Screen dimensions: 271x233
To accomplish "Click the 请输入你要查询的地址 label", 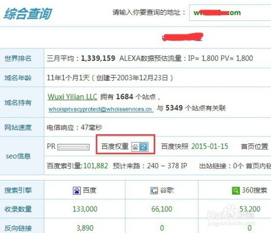I will [x=148, y=12].
